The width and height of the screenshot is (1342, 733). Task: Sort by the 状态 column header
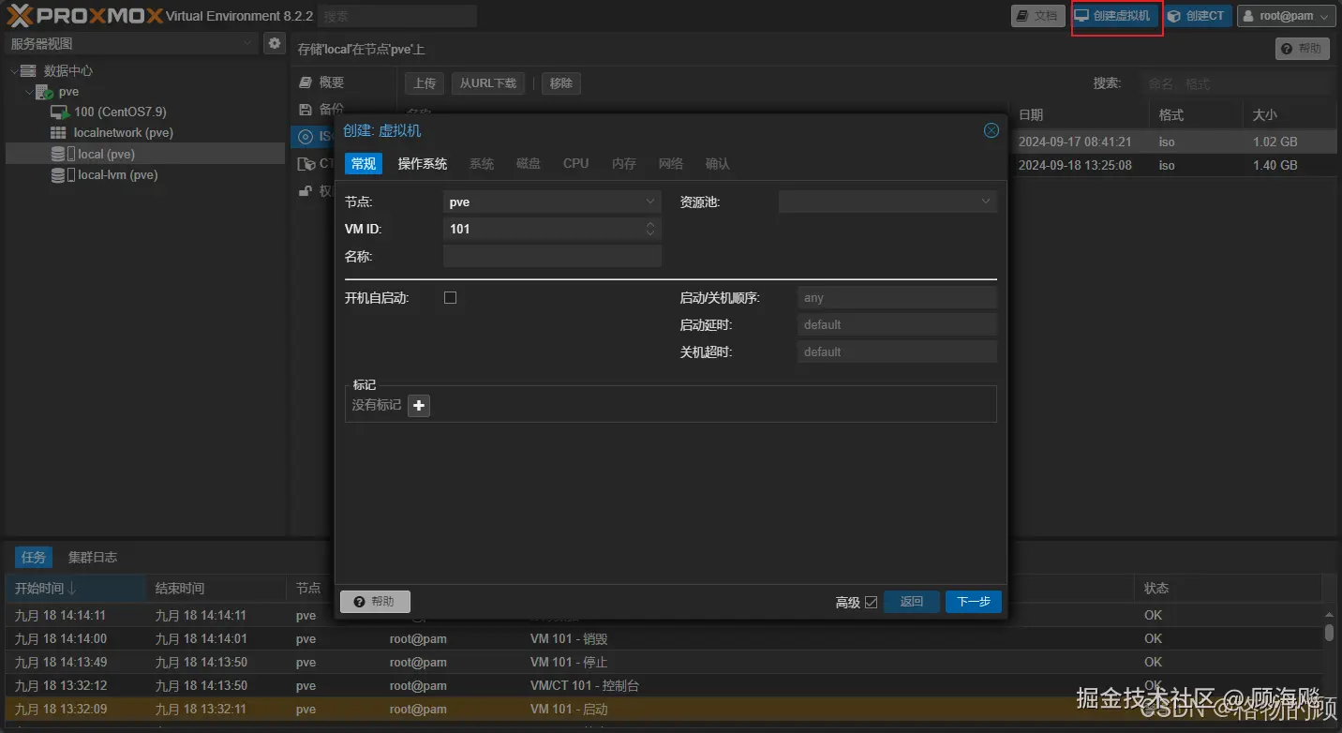point(1228,588)
